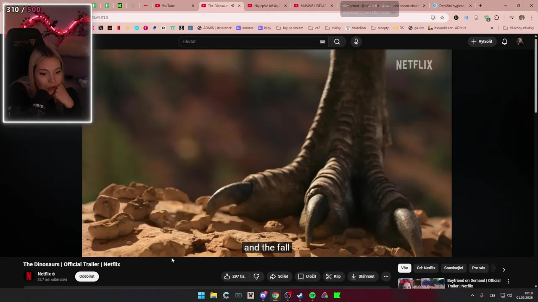
Task: Mute audio on The Dinosaurs tab
Action: 232,6
